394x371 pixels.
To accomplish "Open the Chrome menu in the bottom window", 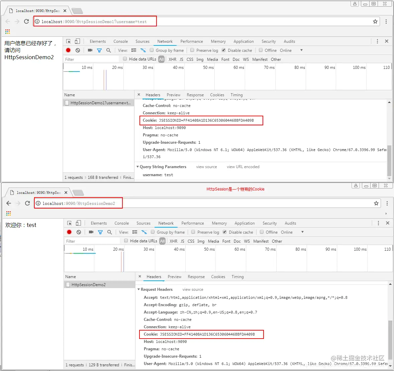I will tap(387, 204).
